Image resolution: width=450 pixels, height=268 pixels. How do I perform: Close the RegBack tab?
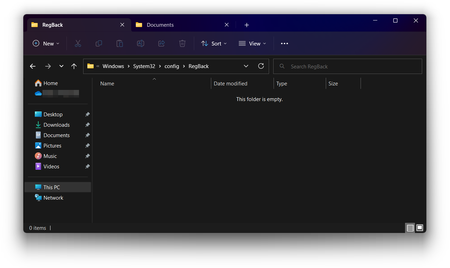[x=122, y=25]
